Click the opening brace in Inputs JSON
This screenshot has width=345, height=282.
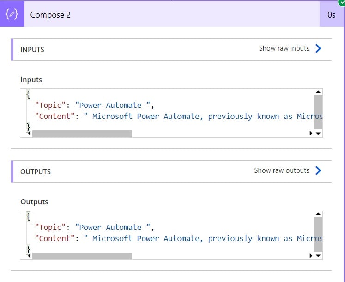click(x=28, y=94)
